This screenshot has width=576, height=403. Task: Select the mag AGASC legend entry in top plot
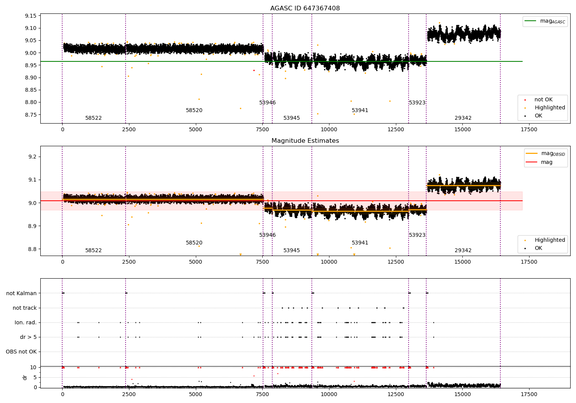(x=545, y=21)
